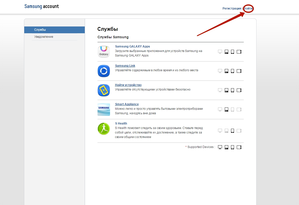Click phone device icon in Samsung Link row
Screen dimensions: 299x205
[232, 71]
